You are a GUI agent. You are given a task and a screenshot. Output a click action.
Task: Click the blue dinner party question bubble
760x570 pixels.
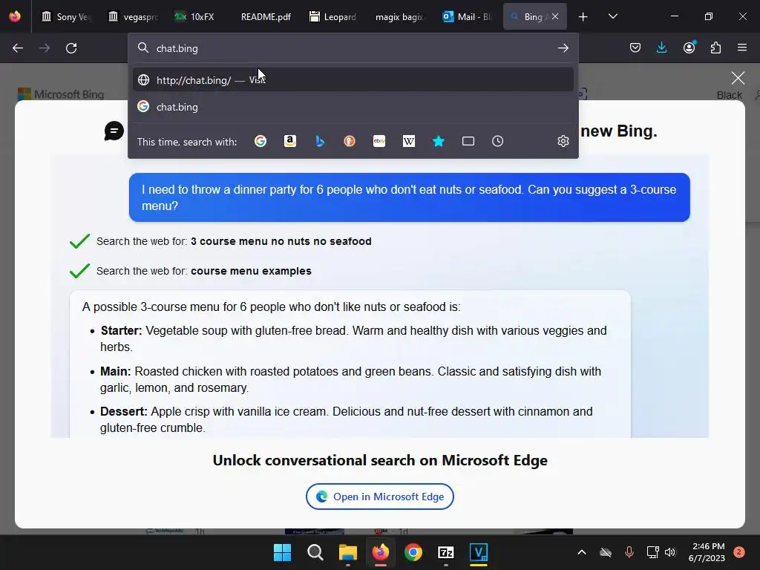click(x=409, y=197)
